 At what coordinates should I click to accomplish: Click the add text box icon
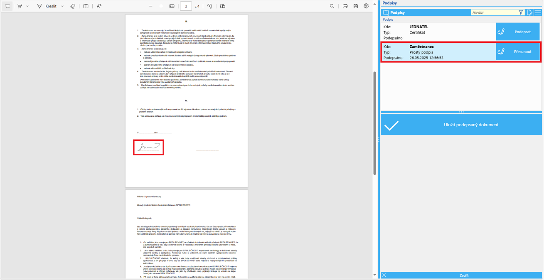tap(86, 6)
